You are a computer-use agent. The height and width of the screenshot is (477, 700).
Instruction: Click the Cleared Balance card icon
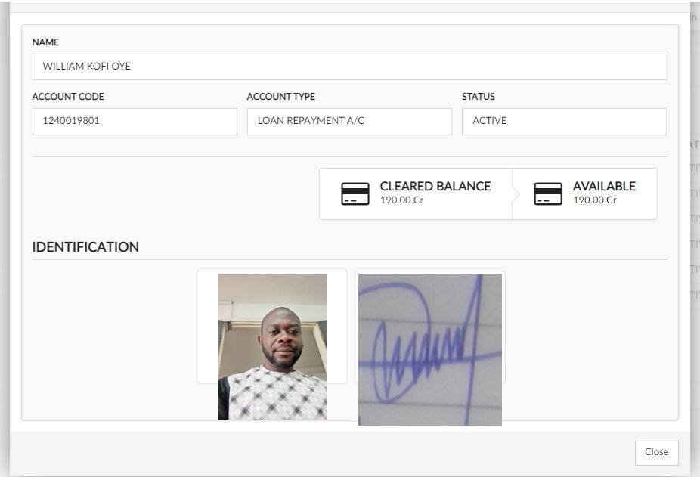355,194
